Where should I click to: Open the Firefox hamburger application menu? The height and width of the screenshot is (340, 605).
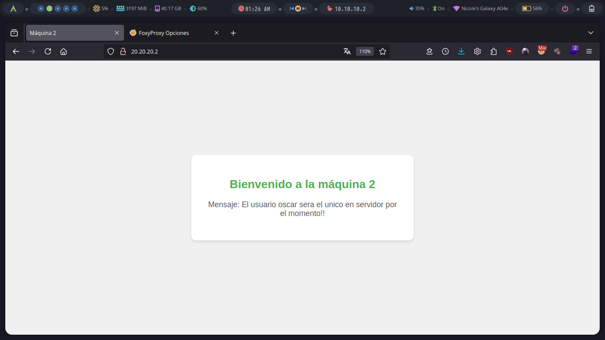point(589,51)
